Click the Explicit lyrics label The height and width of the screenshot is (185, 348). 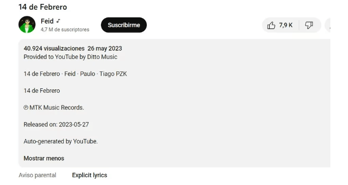[90, 175]
